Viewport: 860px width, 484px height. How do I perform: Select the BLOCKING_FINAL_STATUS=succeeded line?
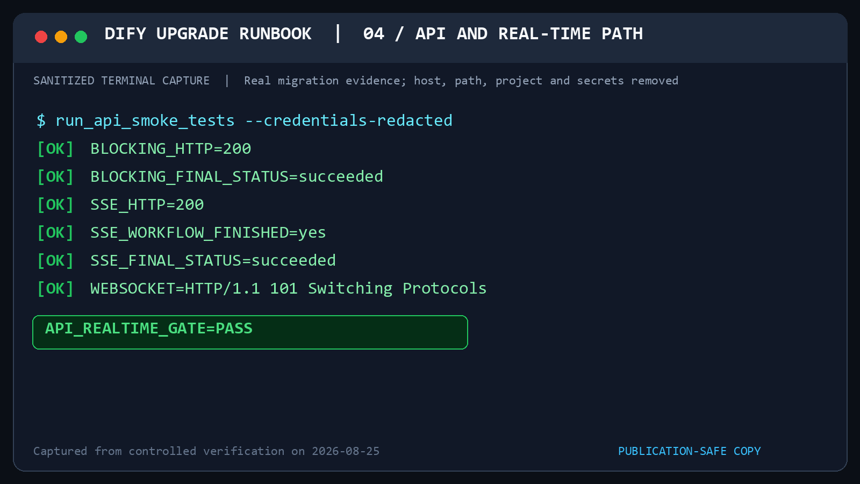(x=210, y=176)
